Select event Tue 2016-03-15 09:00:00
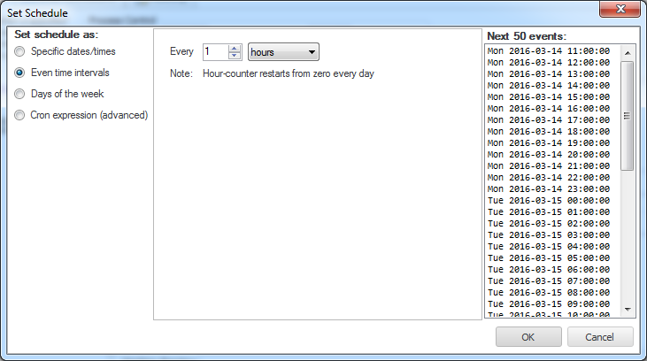647x361 pixels. (548, 303)
